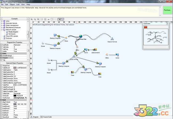The image size is (173, 119).
Task: Click the green Purchase button
Action: point(167,10)
